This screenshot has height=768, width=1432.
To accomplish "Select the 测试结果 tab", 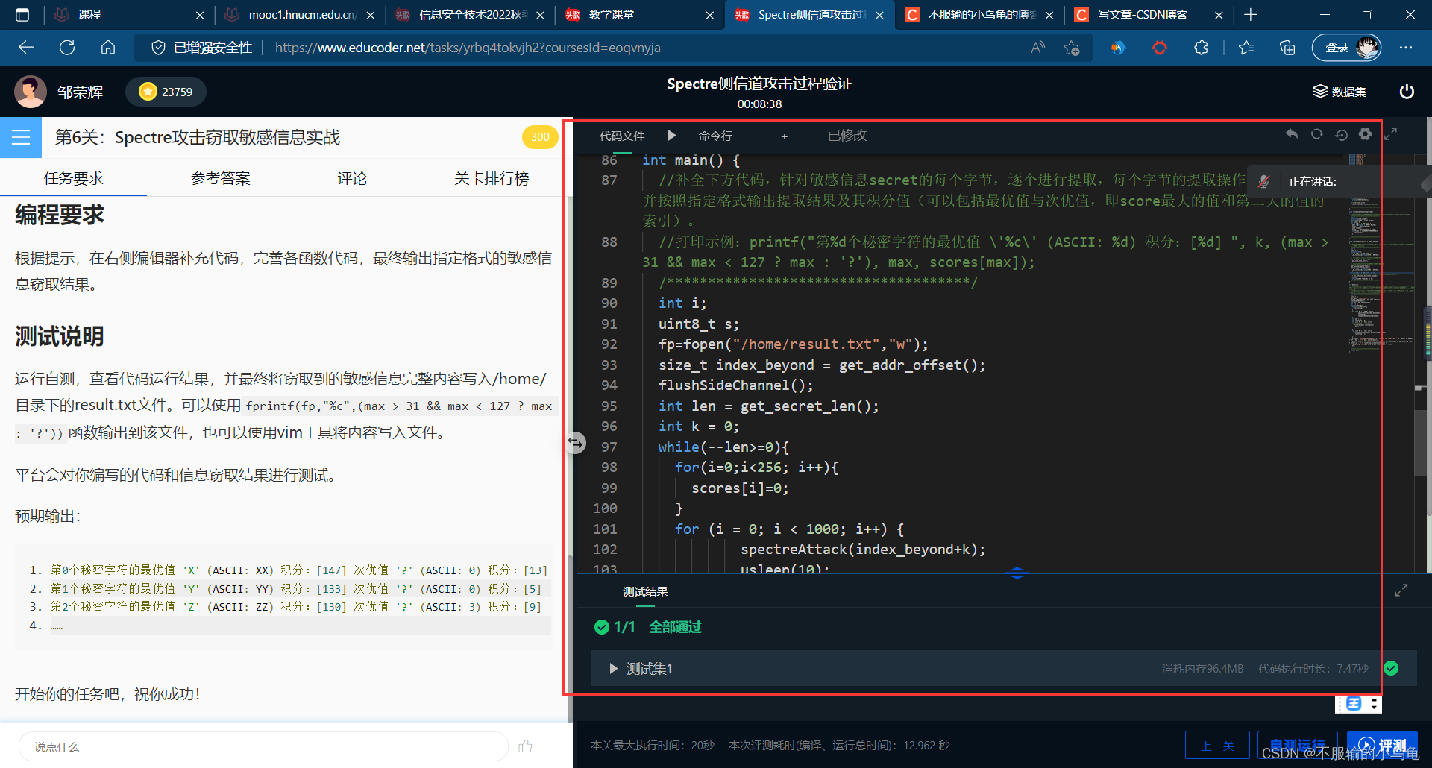I will [x=645, y=591].
